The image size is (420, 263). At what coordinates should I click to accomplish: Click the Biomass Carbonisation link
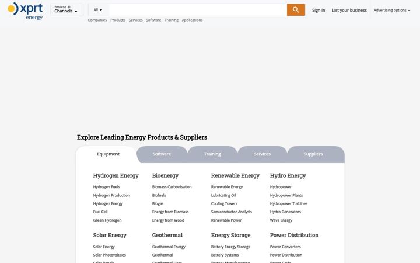click(x=172, y=187)
